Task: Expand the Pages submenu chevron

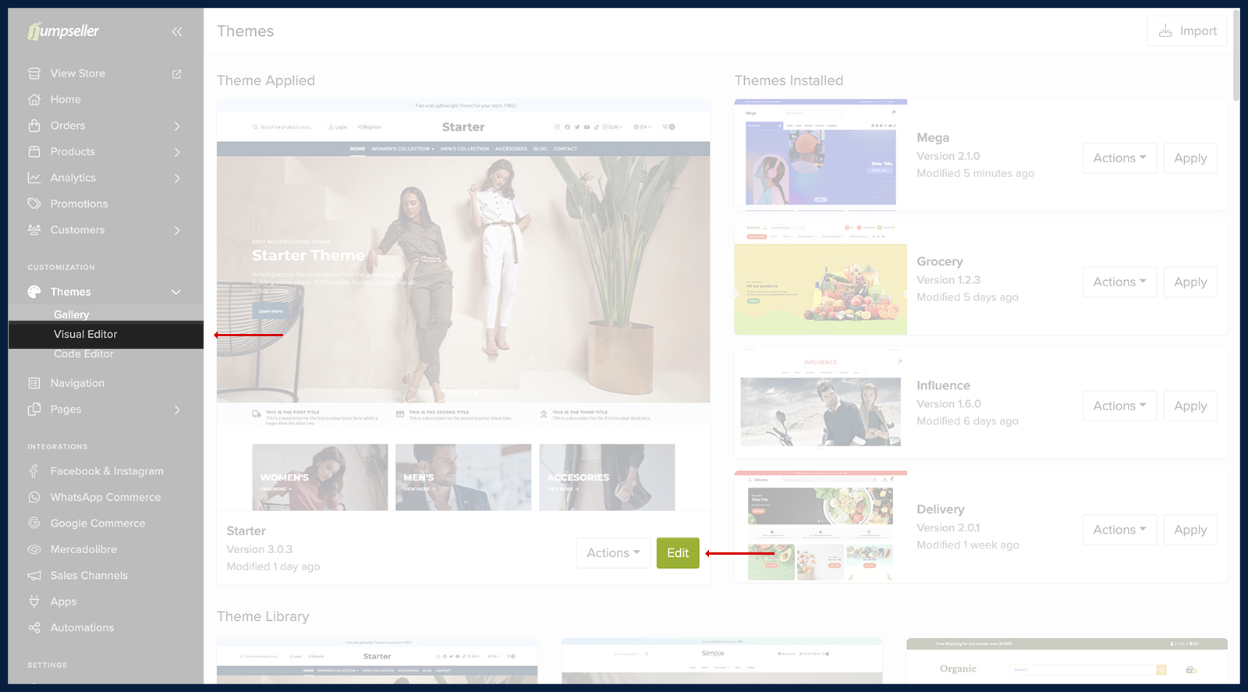Action: pyautogui.click(x=177, y=410)
